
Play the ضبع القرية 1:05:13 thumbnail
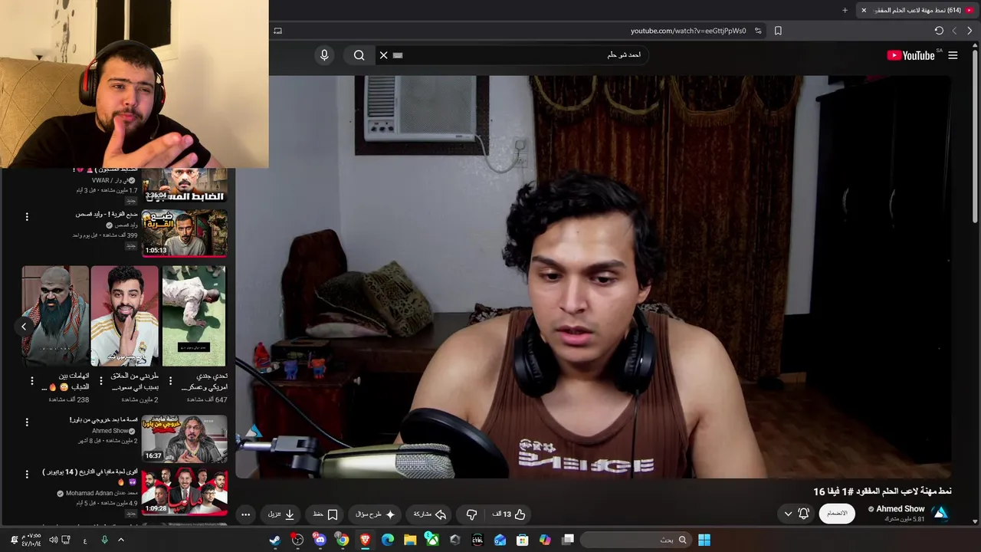pyautogui.click(x=184, y=233)
